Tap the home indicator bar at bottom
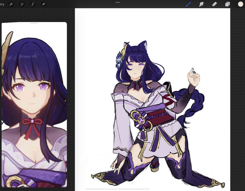Viewport: 245px width, 191px height. pos(118,189)
